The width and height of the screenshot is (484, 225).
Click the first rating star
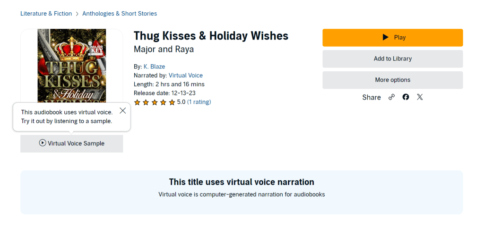[137, 102]
